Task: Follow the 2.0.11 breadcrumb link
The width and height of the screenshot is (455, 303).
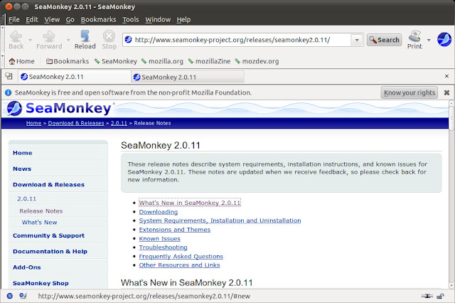Action: coord(119,123)
